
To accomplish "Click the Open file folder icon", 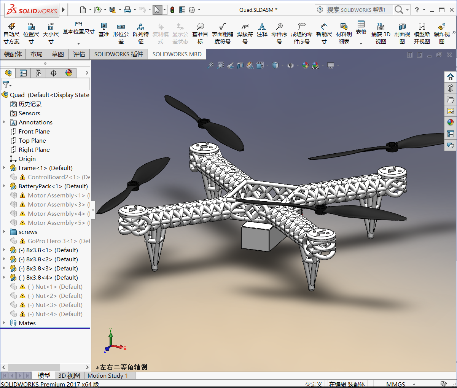I will (97, 10).
